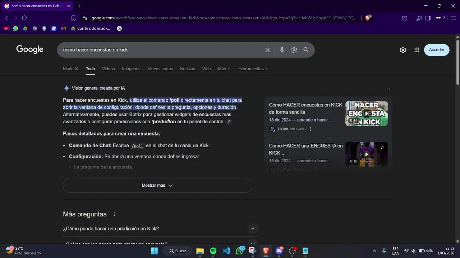Show hidden system tray icons chevron
This screenshot has width=460, height=258.
tap(374, 251)
